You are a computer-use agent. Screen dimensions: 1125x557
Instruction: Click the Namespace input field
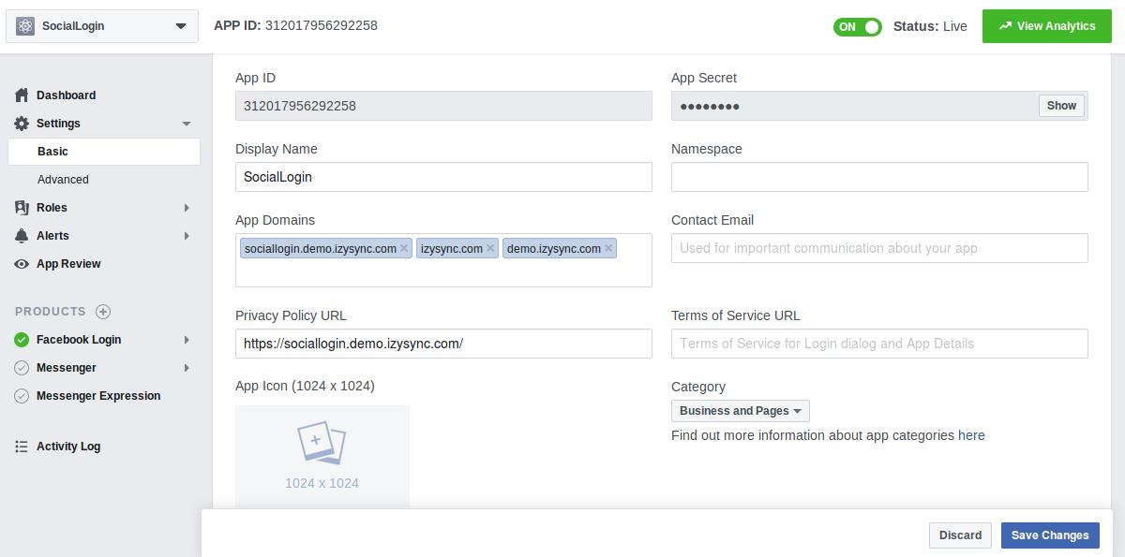coord(879,177)
